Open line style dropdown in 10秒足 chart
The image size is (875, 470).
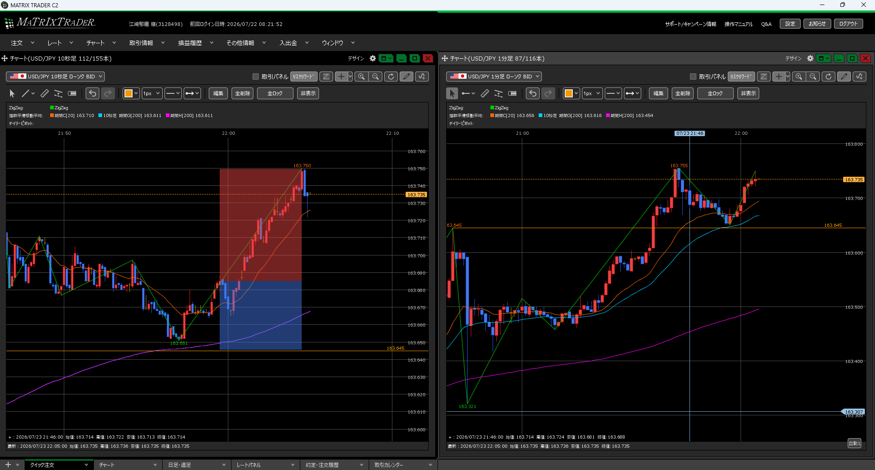pyautogui.click(x=173, y=93)
